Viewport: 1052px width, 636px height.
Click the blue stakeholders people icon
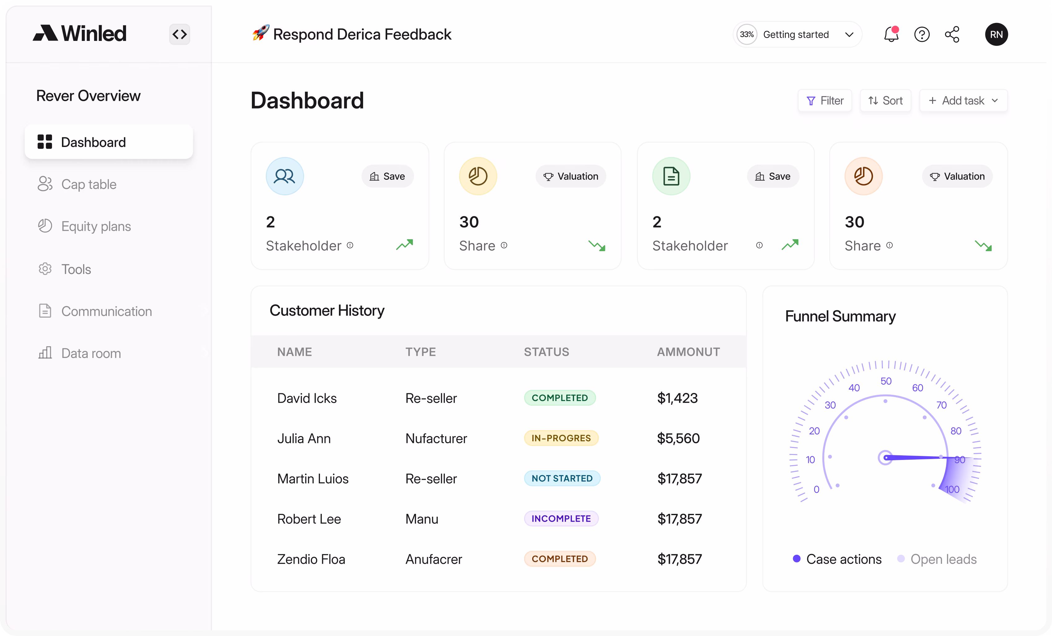pos(284,176)
